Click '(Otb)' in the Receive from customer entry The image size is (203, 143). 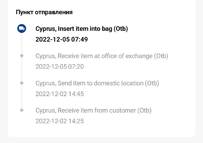click(144, 110)
